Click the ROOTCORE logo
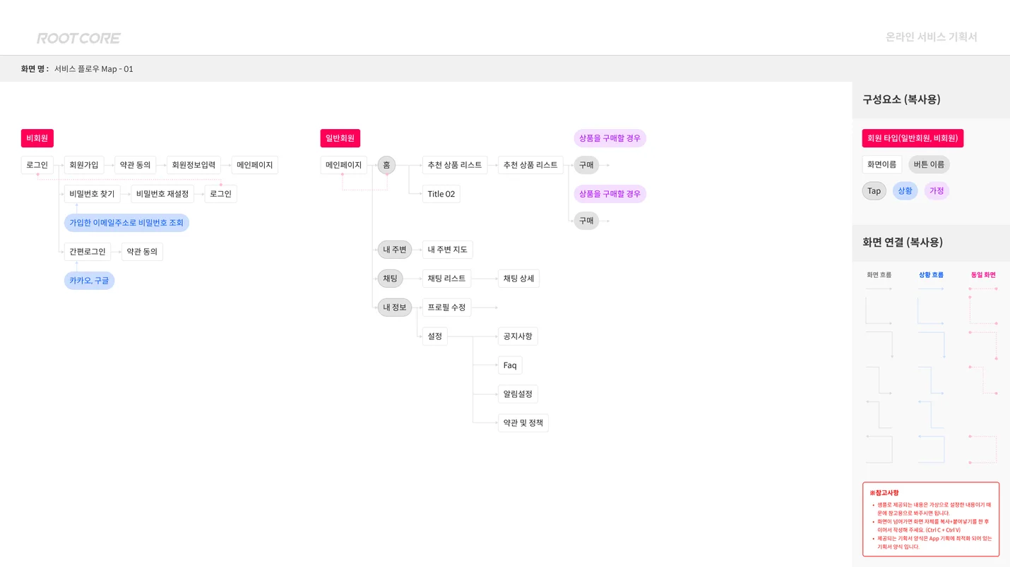This screenshot has width=1010, height=567. click(x=78, y=38)
